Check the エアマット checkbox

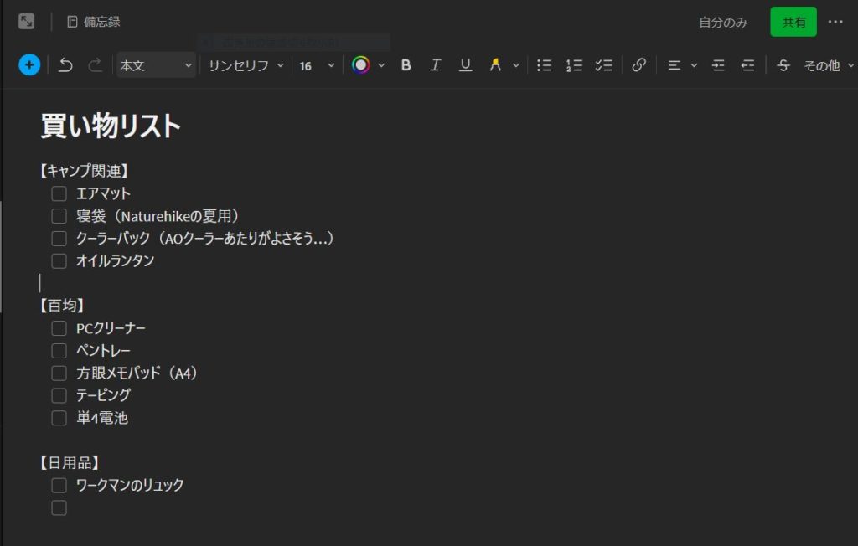click(x=59, y=194)
